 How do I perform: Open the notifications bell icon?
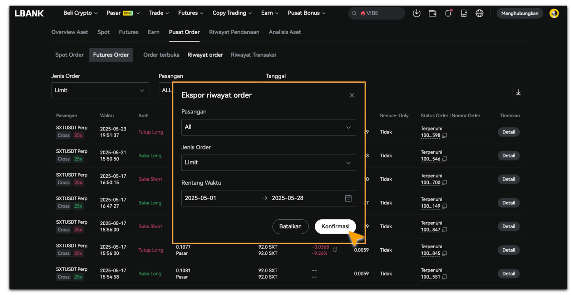[448, 13]
